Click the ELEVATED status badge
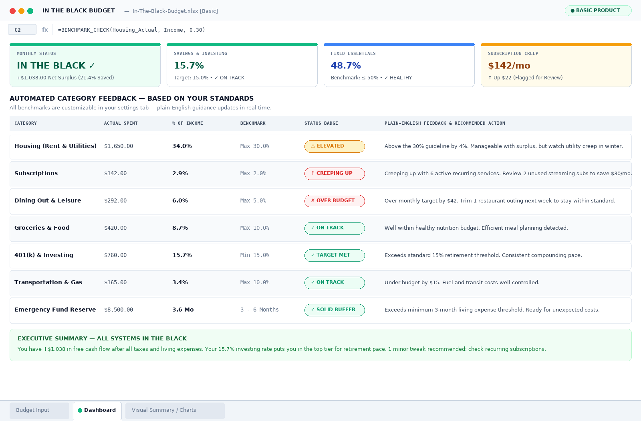 (x=335, y=146)
